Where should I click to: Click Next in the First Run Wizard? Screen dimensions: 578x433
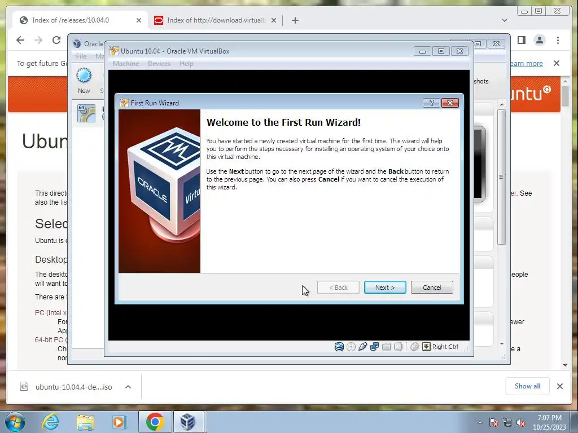click(x=385, y=288)
